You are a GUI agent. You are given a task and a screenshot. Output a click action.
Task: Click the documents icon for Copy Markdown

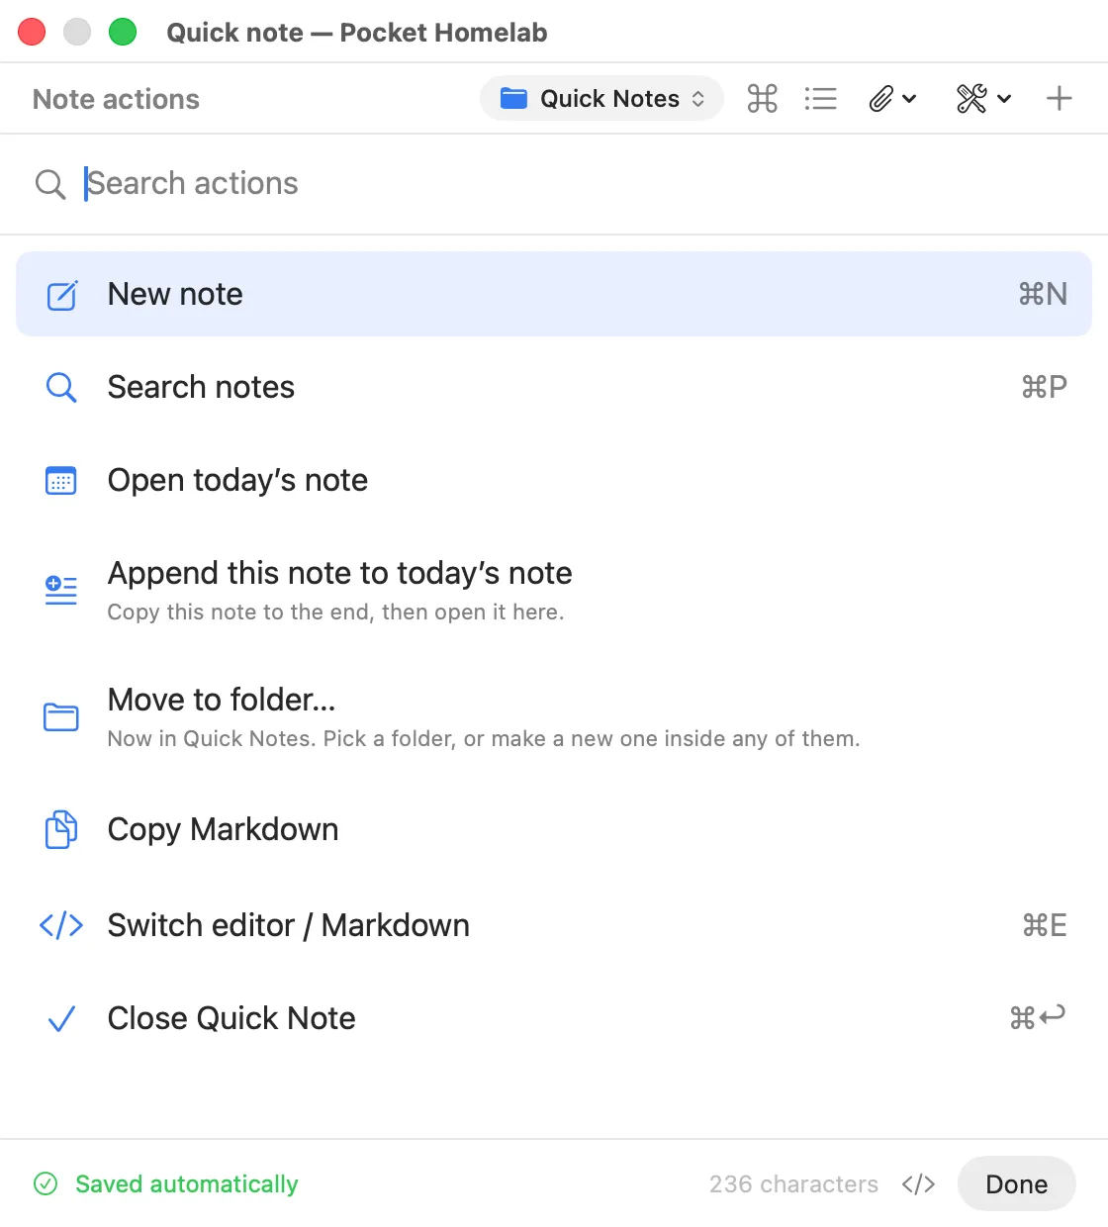point(61,829)
